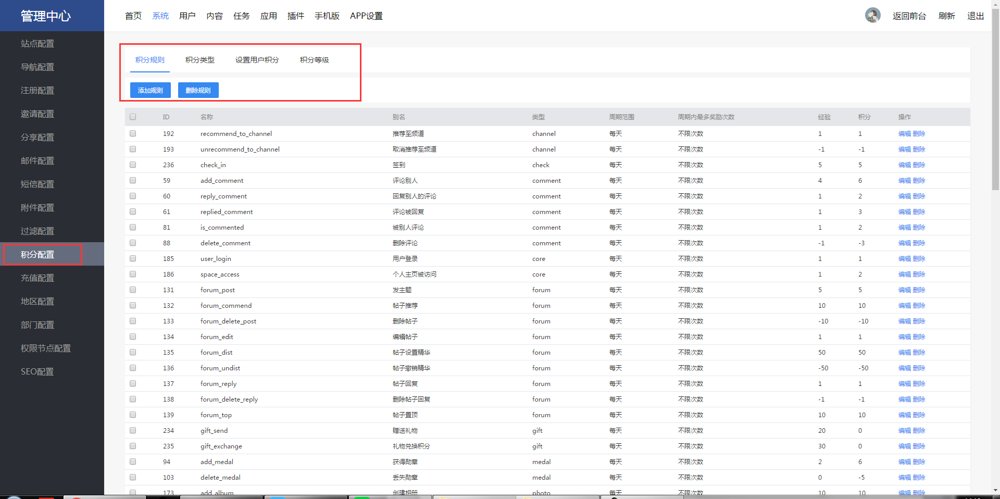1000x499 pixels.
Task: Open the 插件 top menu item
Action: tap(296, 16)
